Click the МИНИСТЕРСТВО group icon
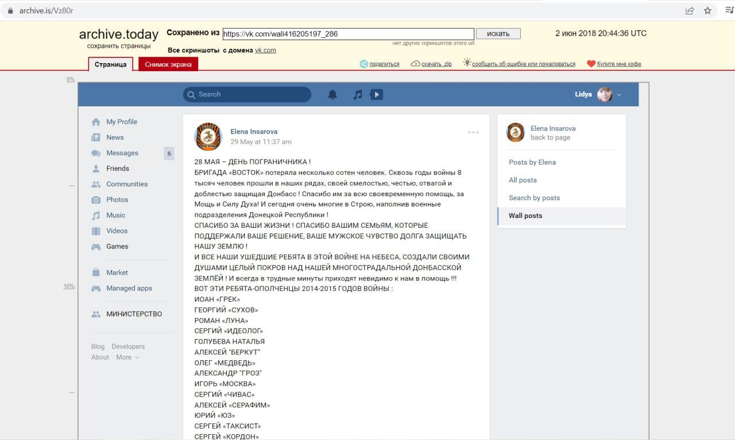 (96, 314)
